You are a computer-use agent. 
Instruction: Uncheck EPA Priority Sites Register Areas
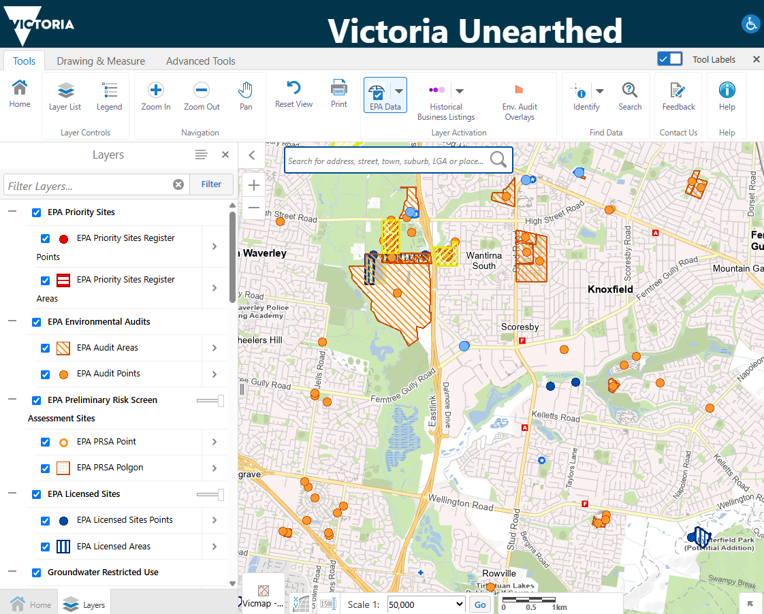[x=46, y=280]
